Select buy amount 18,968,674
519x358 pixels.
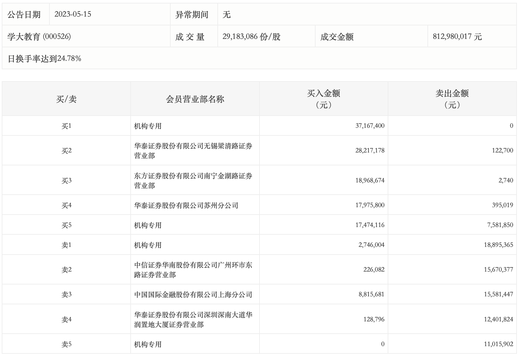tap(370, 180)
